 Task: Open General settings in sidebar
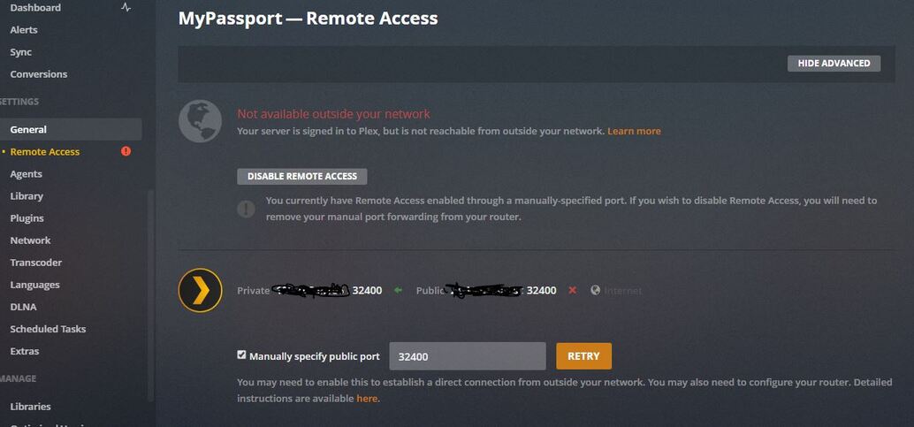[28, 129]
